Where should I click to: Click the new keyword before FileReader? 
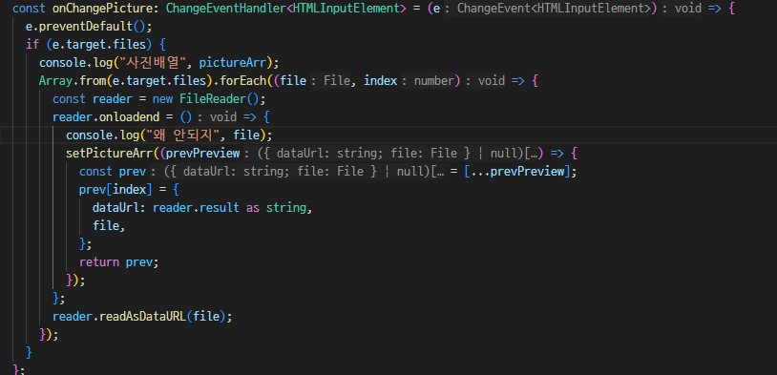click(162, 99)
